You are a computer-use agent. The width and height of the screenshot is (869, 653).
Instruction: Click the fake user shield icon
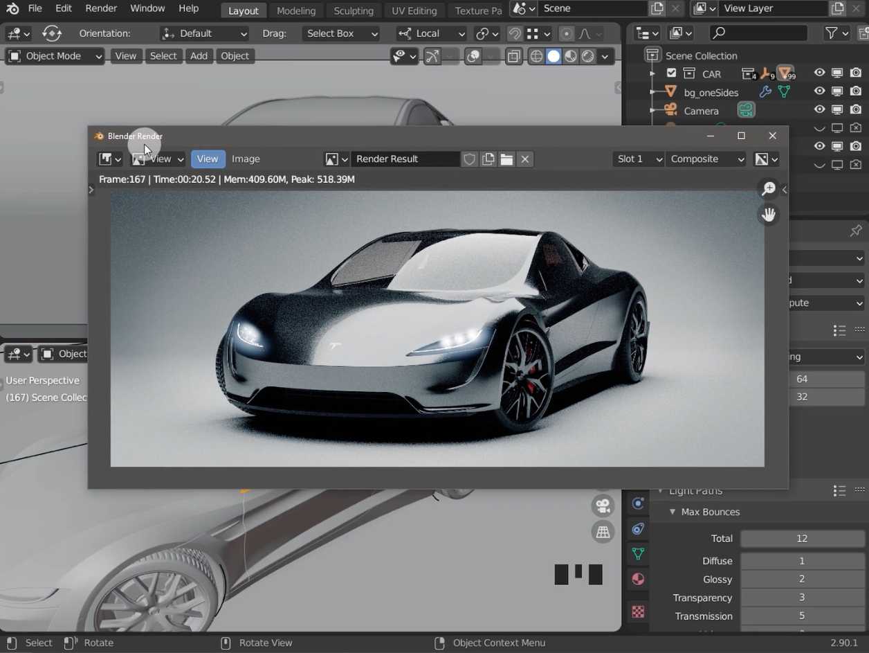click(x=469, y=159)
